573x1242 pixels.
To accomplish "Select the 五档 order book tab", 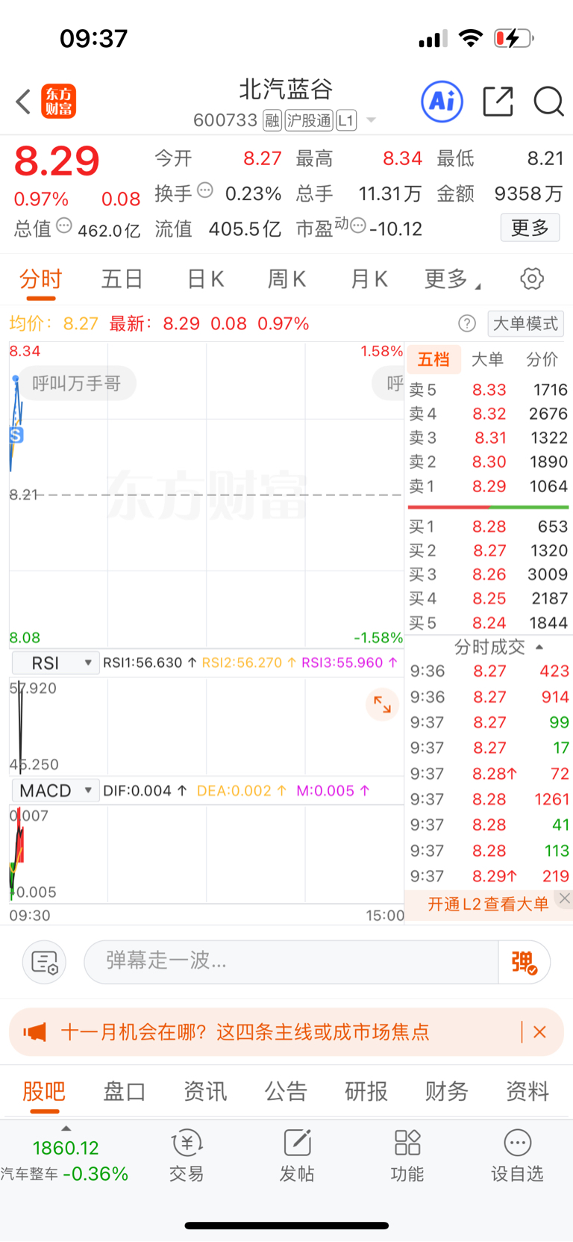I will 433,360.
